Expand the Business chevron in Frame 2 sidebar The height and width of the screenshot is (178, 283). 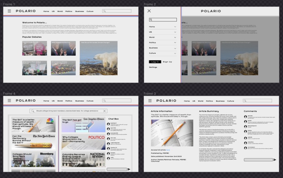[x=175, y=48]
